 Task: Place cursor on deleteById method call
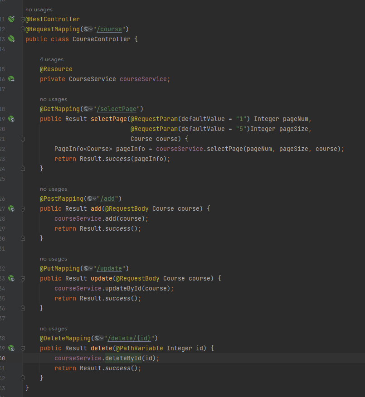tap(123, 358)
